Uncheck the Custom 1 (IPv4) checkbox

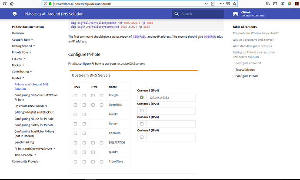point(142,97)
